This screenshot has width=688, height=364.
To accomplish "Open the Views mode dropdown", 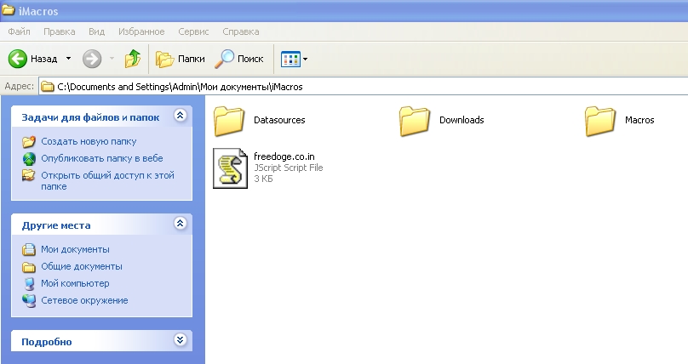I will [295, 59].
